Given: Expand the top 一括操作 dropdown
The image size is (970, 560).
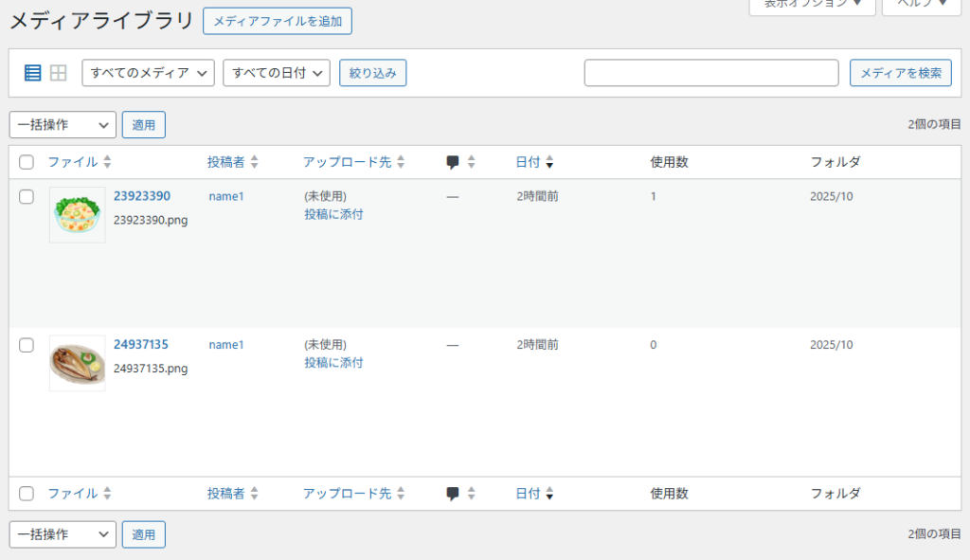Looking at the screenshot, I should click(x=63, y=124).
